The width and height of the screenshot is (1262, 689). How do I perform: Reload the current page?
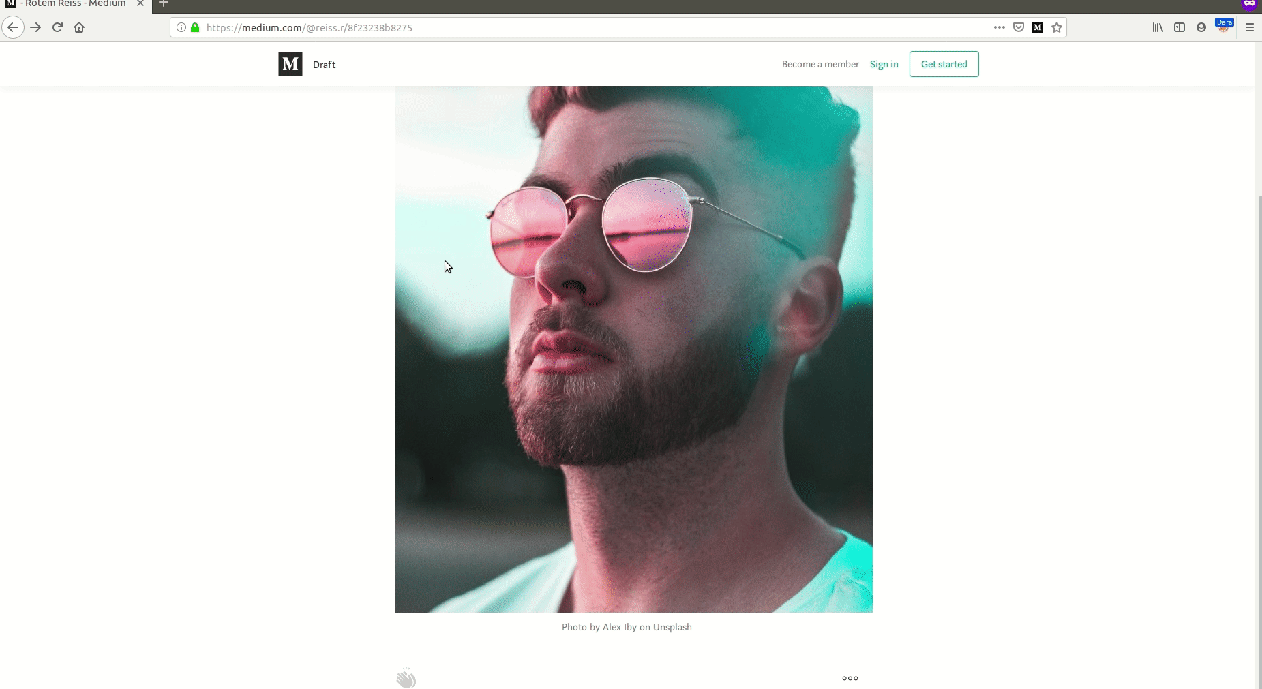pyautogui.click(x=57, y=27)
